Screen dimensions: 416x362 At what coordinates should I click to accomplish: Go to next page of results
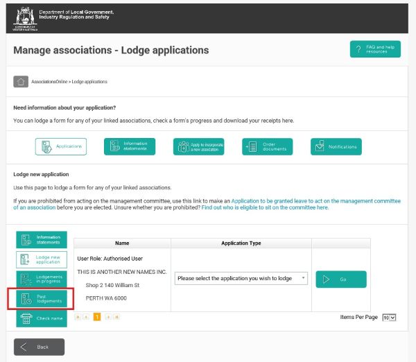[108, 317]
